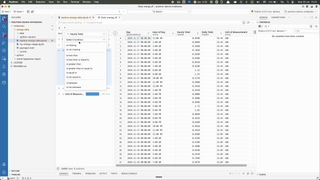Open my-energy-usage.ipynb in Explorer

click(31, 44)
